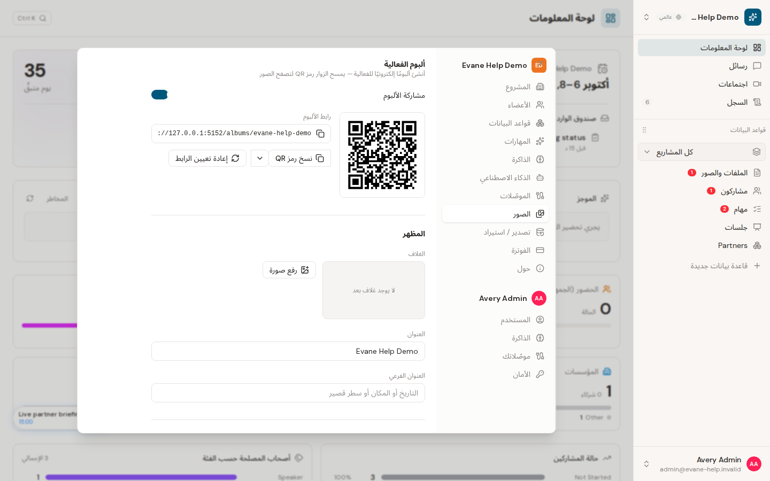Toggle the album sharing switch
770x481 pixels.
coord(159,95)
